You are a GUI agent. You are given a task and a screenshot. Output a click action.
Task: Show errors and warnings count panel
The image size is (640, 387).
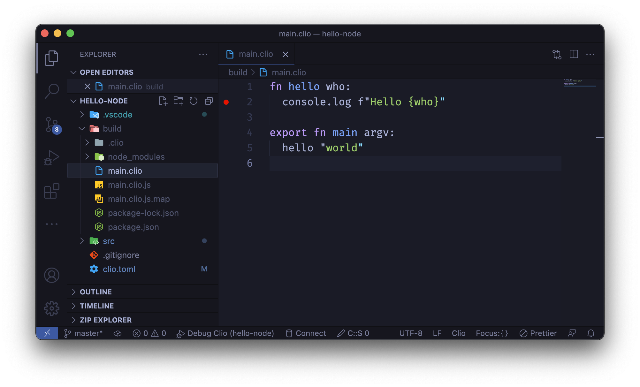[x=149, y=333]
